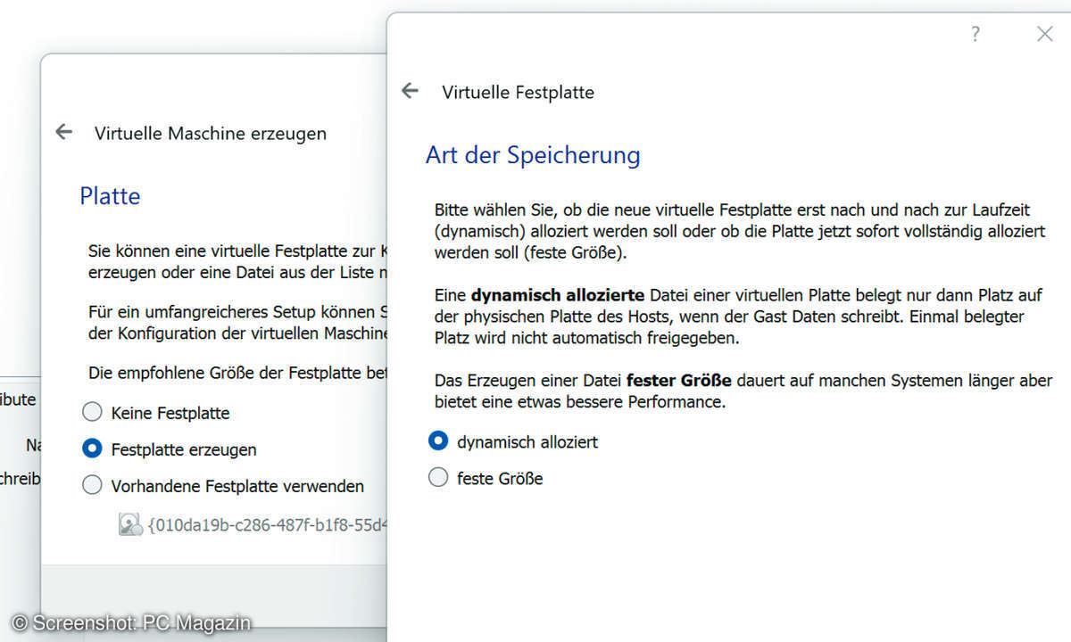The height and width of the screenshot is (642, 1071).
Task: Open the existing disk {010da19b-c286...} dropdown
Action: pos(268,524)
